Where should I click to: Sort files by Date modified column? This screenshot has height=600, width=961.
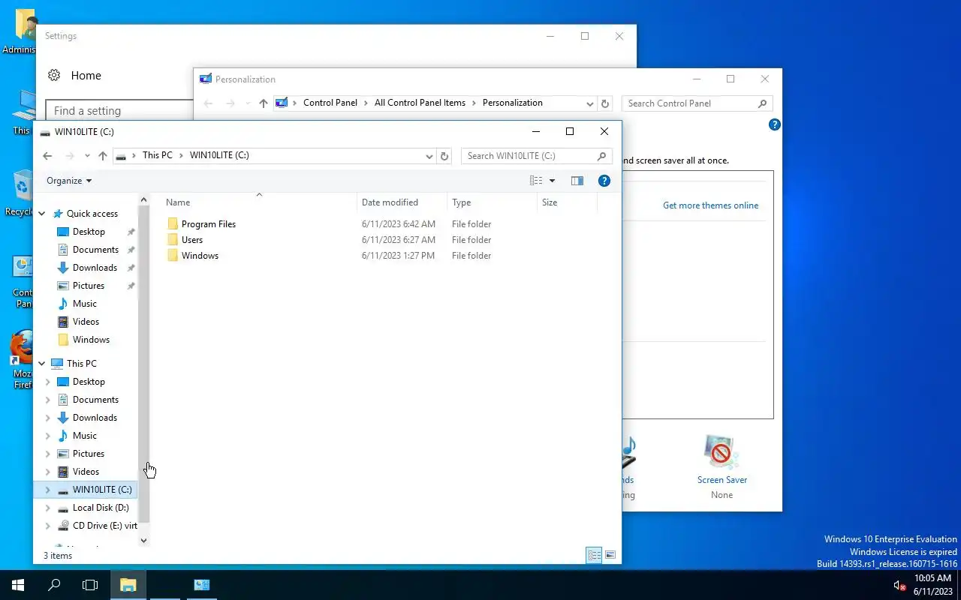402,202
